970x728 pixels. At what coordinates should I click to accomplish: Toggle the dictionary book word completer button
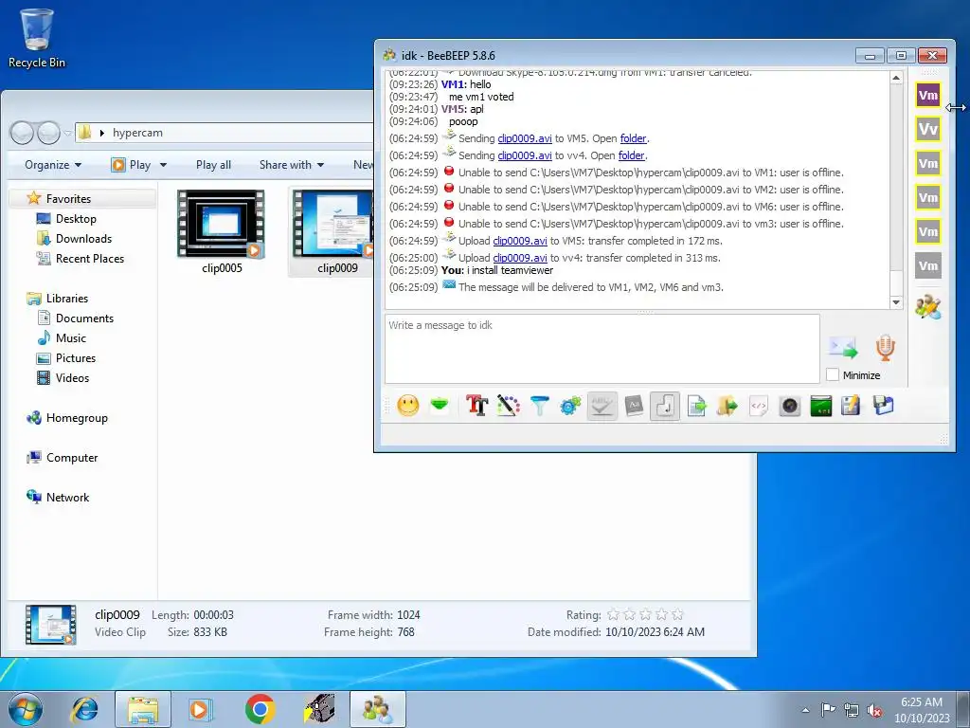634,406
